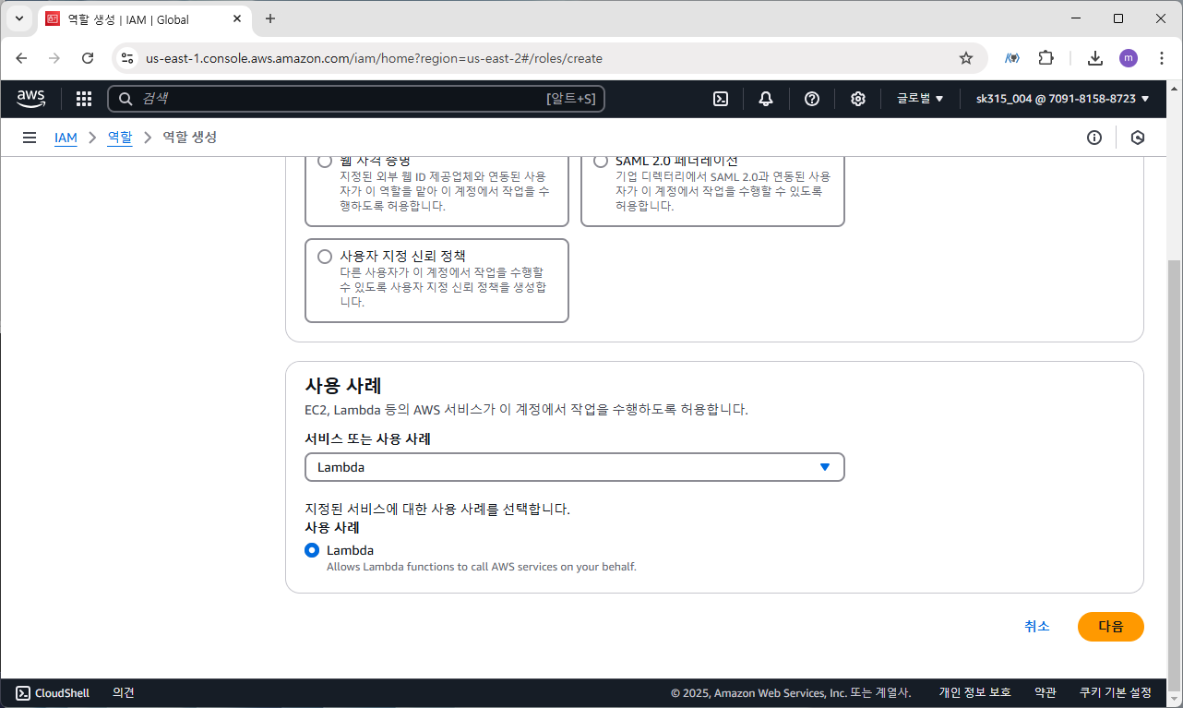Image resolution: width=1183 pixels, height=708 pixels.
Task: Open the notifications bell
Action: click(766, 99)
